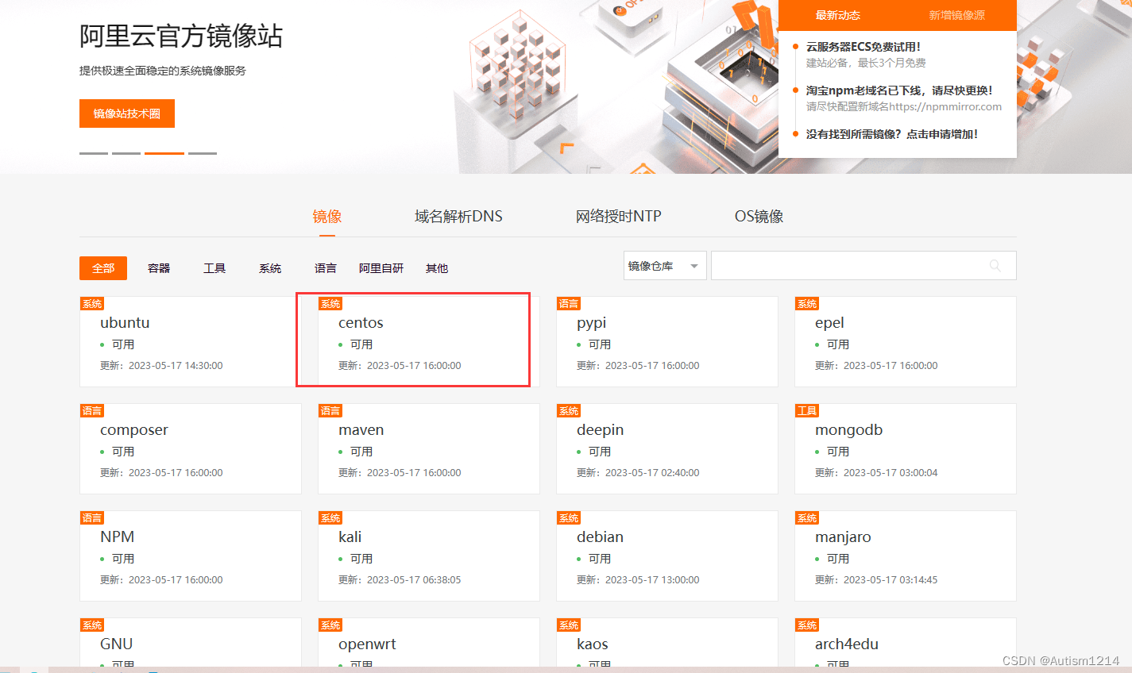This screenshot has width=1132, height=673.
Task: Click the search magnifier icon
Action: click(x=995, y=266)
